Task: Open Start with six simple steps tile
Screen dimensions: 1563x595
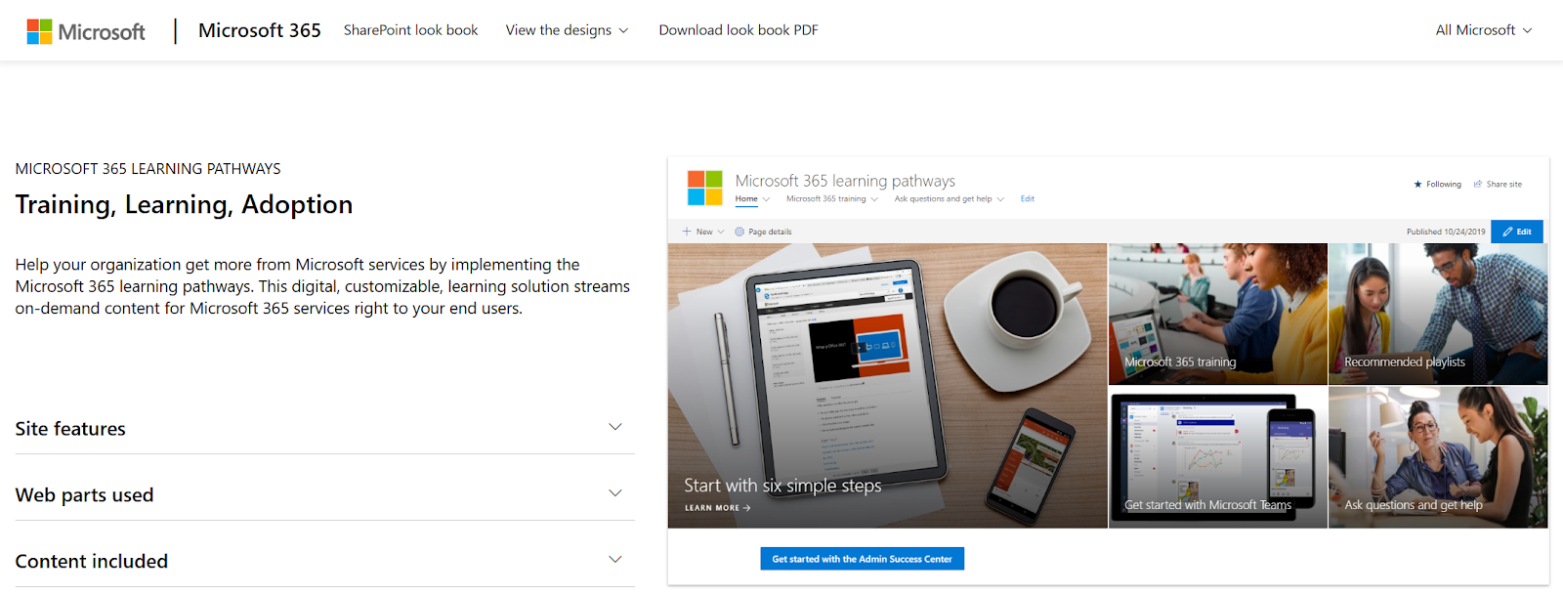Action: 887,386
